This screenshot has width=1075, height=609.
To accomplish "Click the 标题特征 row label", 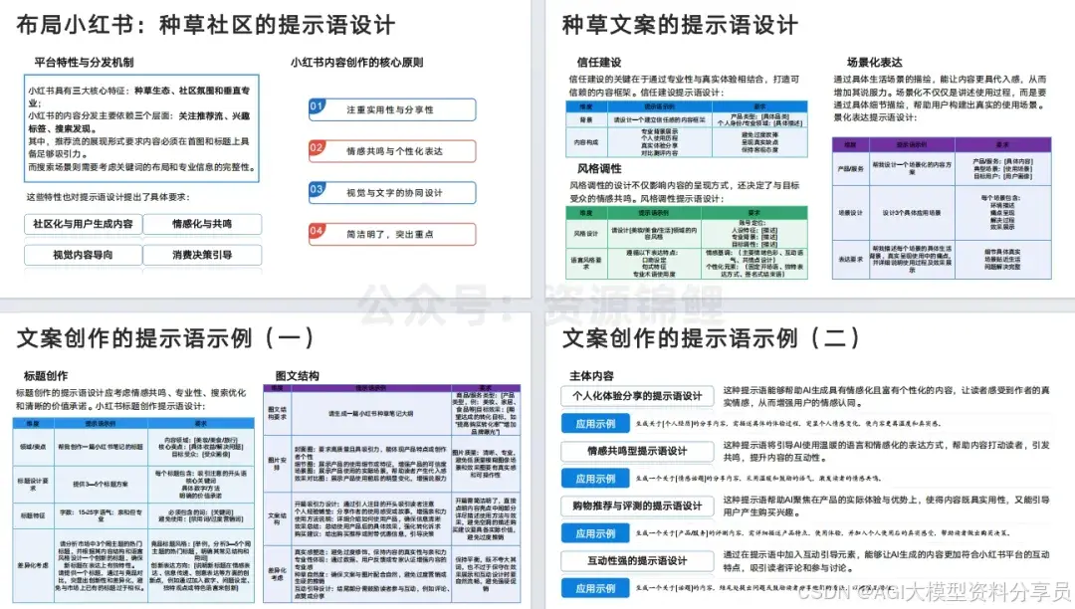I will click(x=32, y=515).
